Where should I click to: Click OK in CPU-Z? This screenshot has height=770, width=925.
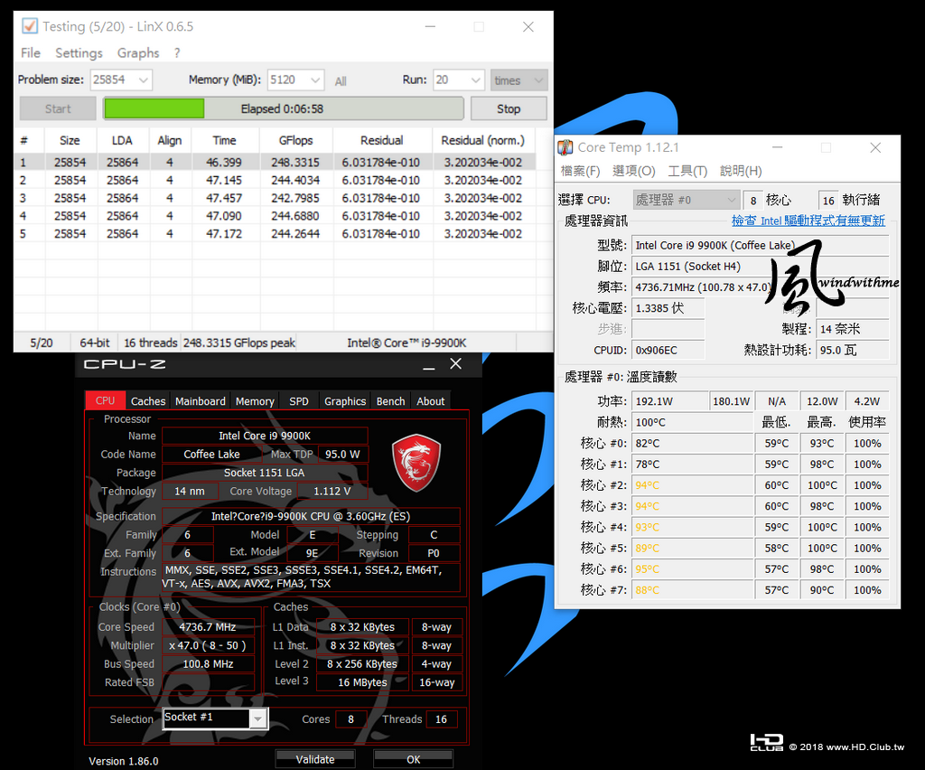coord(414,759)
